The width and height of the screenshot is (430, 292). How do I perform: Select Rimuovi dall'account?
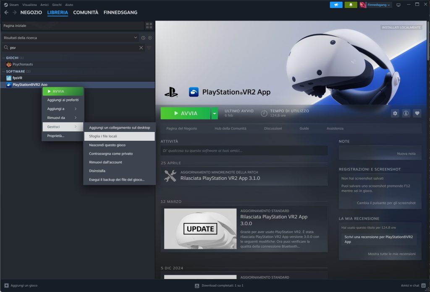coord(119,162)
